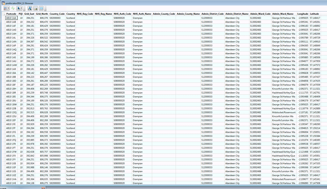Click the green refresh arrows icon
This screenshot has width=327, height=189.
[13, 8]
